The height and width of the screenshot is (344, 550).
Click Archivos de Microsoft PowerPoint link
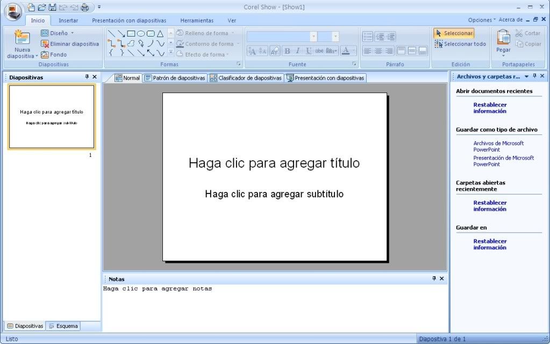pos(498,146)
